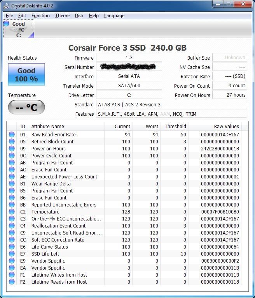Click status orb for SSD Life Left
The height and width of the screenshot is (298, 255).
(x=12, y=254)
